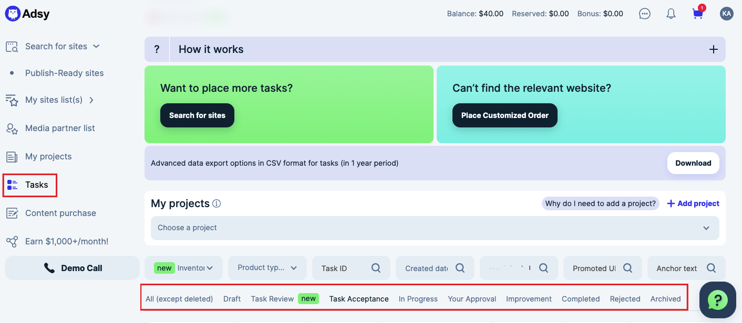Click the notifications bell icon
742x323 pixels.
pos(671,14)
